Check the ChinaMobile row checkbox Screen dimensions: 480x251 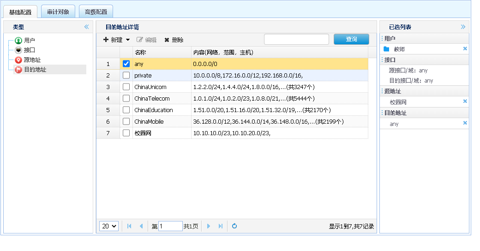(x=126, y=121)
